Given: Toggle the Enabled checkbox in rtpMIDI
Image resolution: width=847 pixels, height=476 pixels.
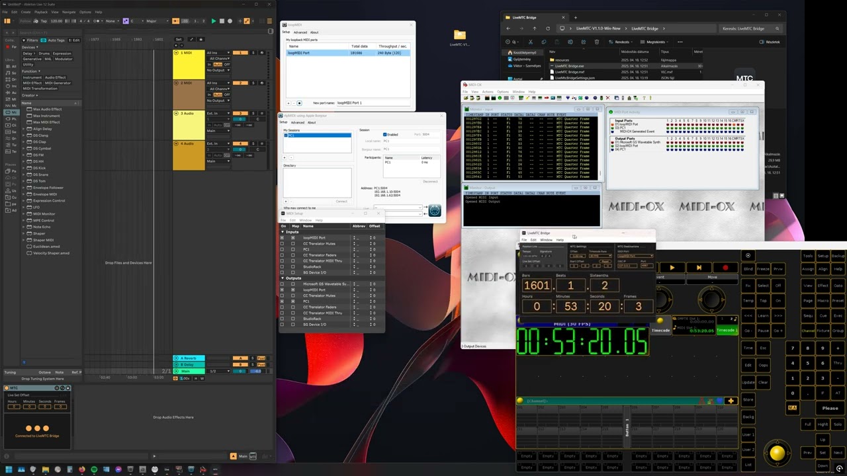Looking at the screenshot, I should (384, 134).
